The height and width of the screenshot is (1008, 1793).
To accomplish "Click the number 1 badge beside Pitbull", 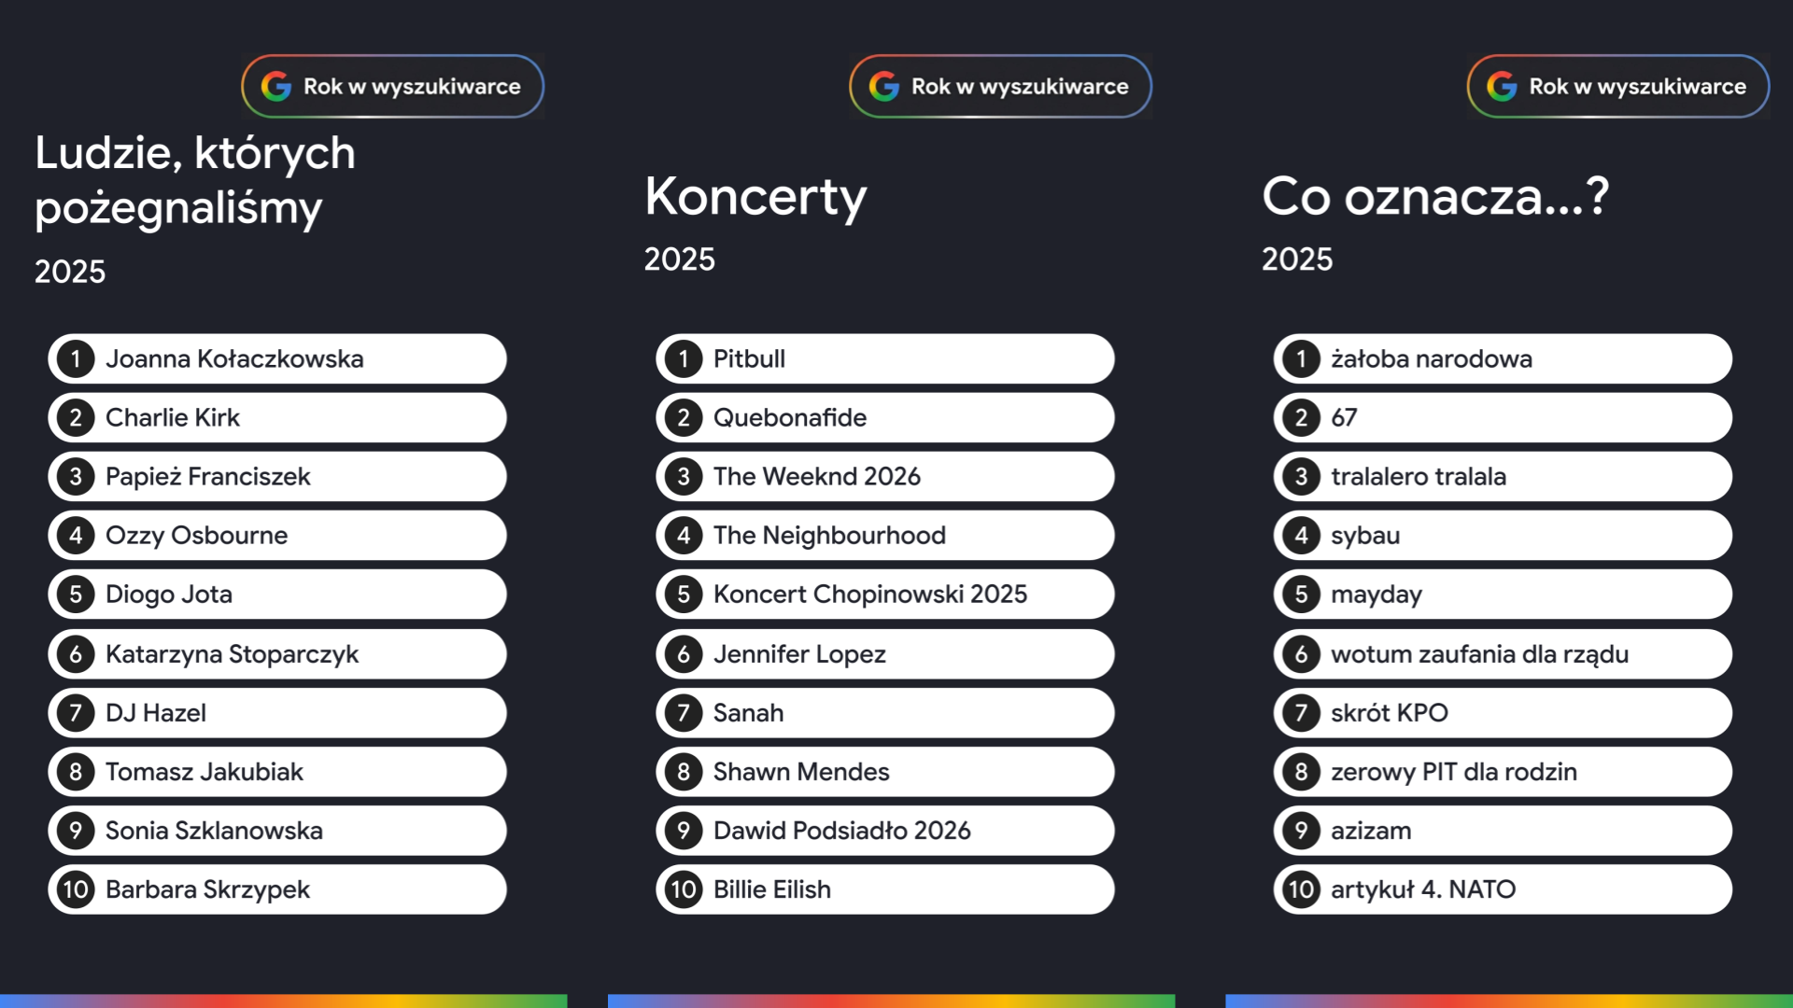I will (684, 359).
